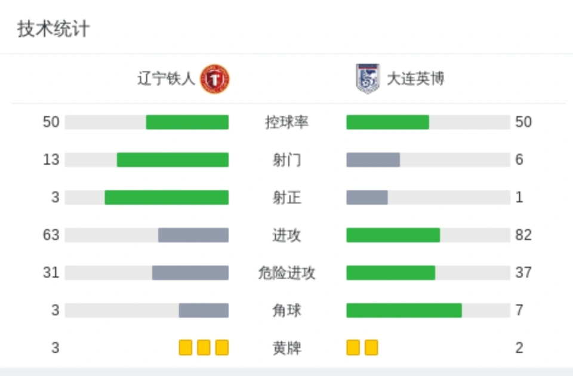Click the 进攻 value 82 for 大连英博

tap(523, 235)
